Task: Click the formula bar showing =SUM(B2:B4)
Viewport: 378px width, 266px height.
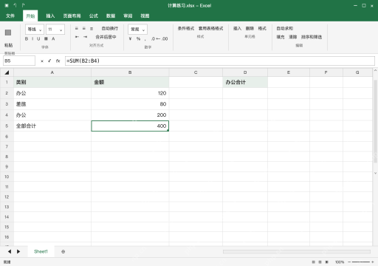Action: pyautogui.click(x=220, y=61)
